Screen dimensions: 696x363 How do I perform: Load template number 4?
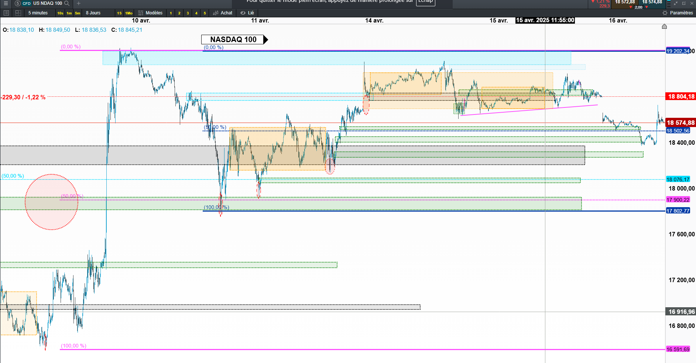tap(196, 13)
